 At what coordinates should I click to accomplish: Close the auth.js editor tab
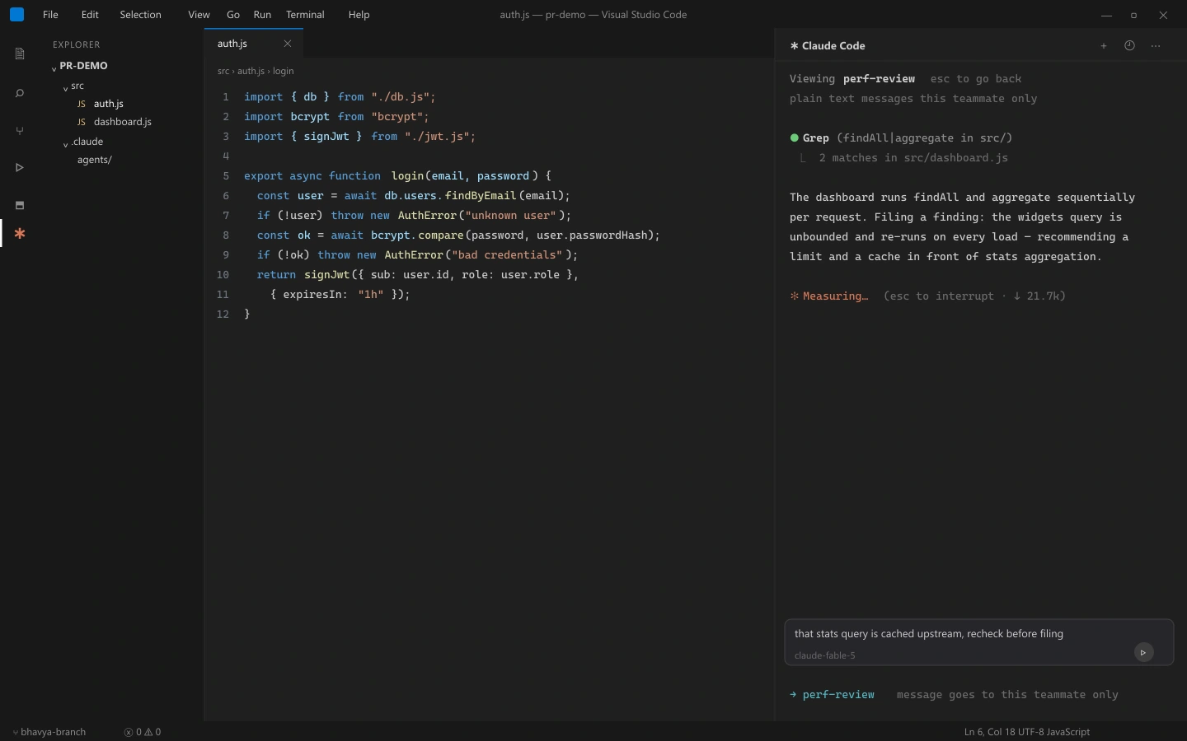point(288,44)
